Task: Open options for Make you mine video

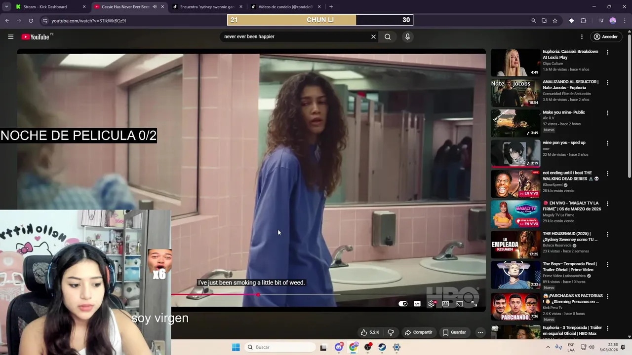Action: (x=607, y=113)
